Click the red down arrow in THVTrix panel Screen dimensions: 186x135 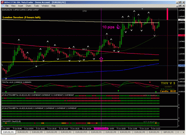click(150, 82)
